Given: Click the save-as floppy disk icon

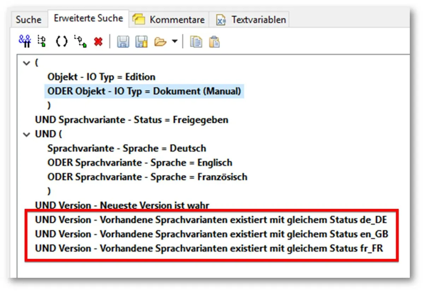Looking at the screenshot, I should tap(142, 42).
